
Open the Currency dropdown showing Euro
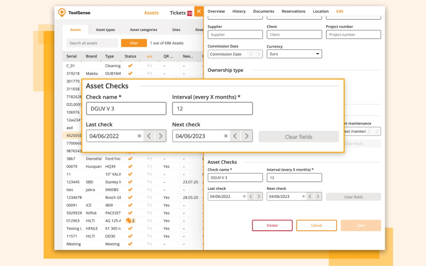pyautogui.click(x=294, y=54)
